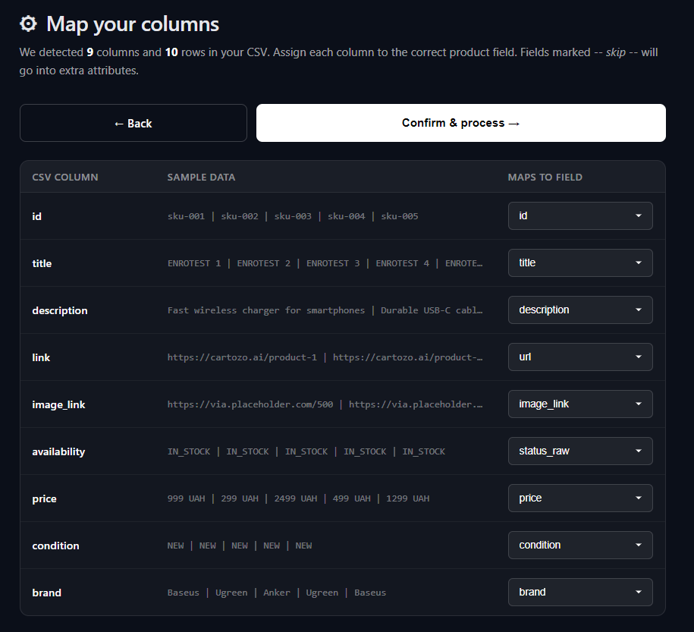Image resolution: width=694 pixels, height=632 pixels.
Task: Click the gear icon beside Map your columns
Action: (x=28, y=24)
